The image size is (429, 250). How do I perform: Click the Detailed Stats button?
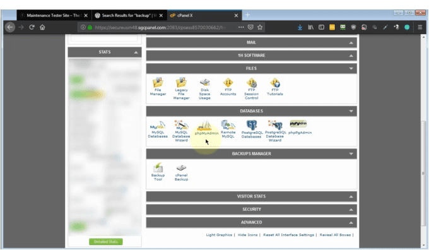[105, 242]
